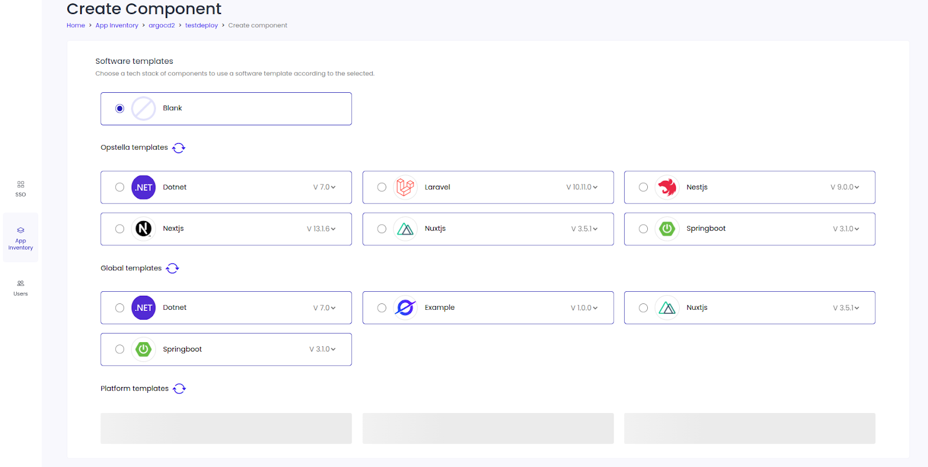Select the Global Springboot radio button
This screenshot has height=467, width=928.
119,349
